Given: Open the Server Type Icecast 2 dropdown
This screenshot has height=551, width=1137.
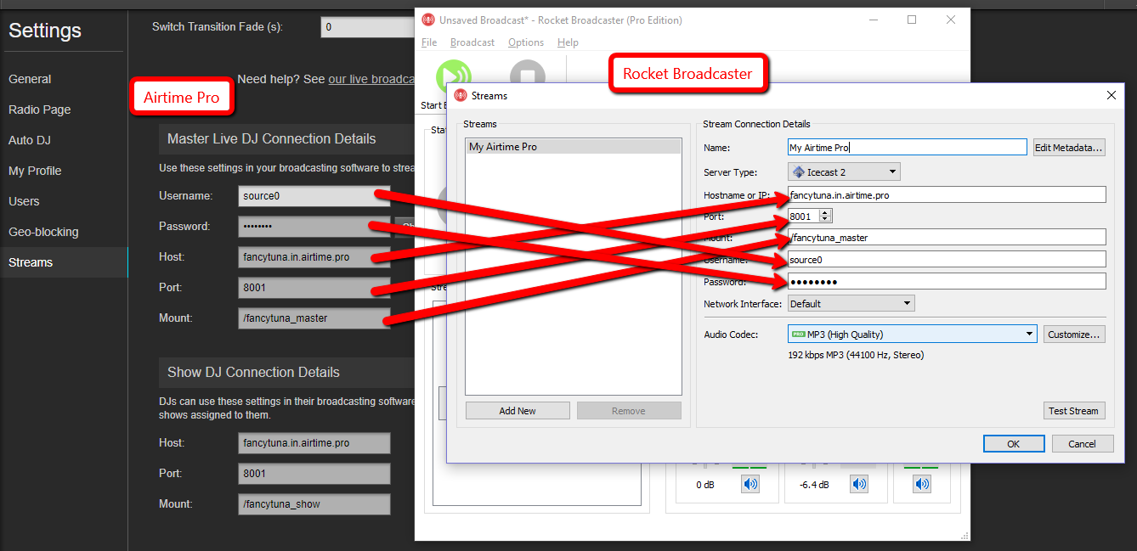Looking at the screenshot, I should coord(844,171).
